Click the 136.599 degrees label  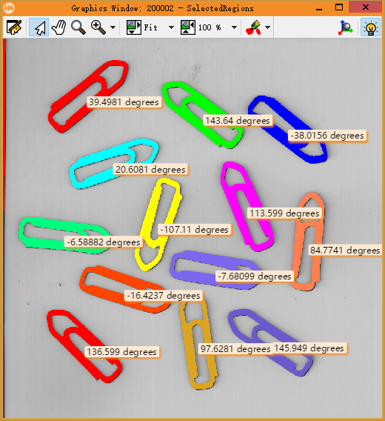point(121,352)
